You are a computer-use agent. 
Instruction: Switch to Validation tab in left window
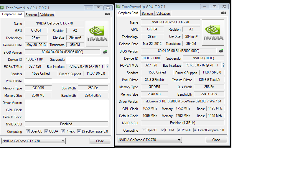point(47,15)
